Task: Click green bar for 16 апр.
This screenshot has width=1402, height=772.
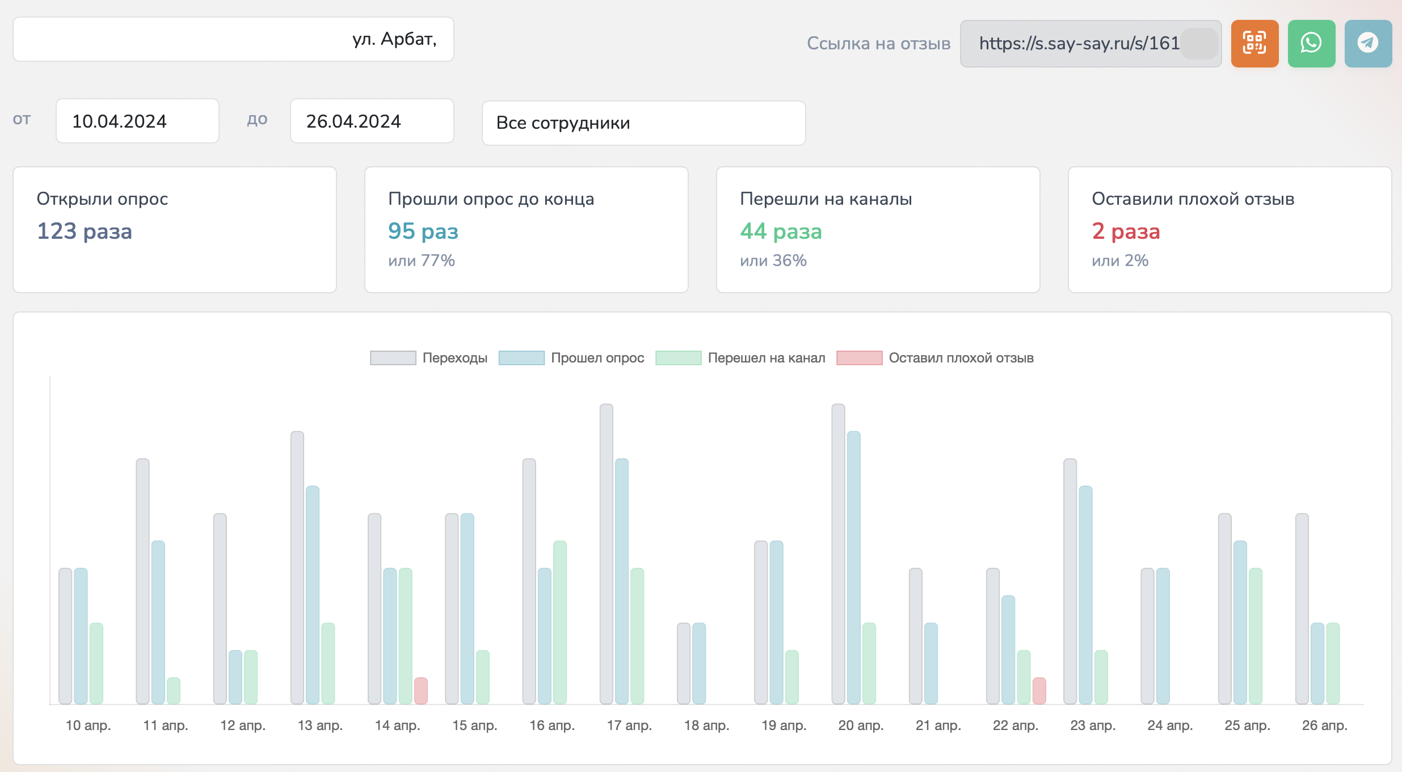Action: click(559, 621)
